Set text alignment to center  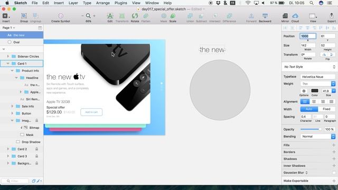(x=314, y=101)
